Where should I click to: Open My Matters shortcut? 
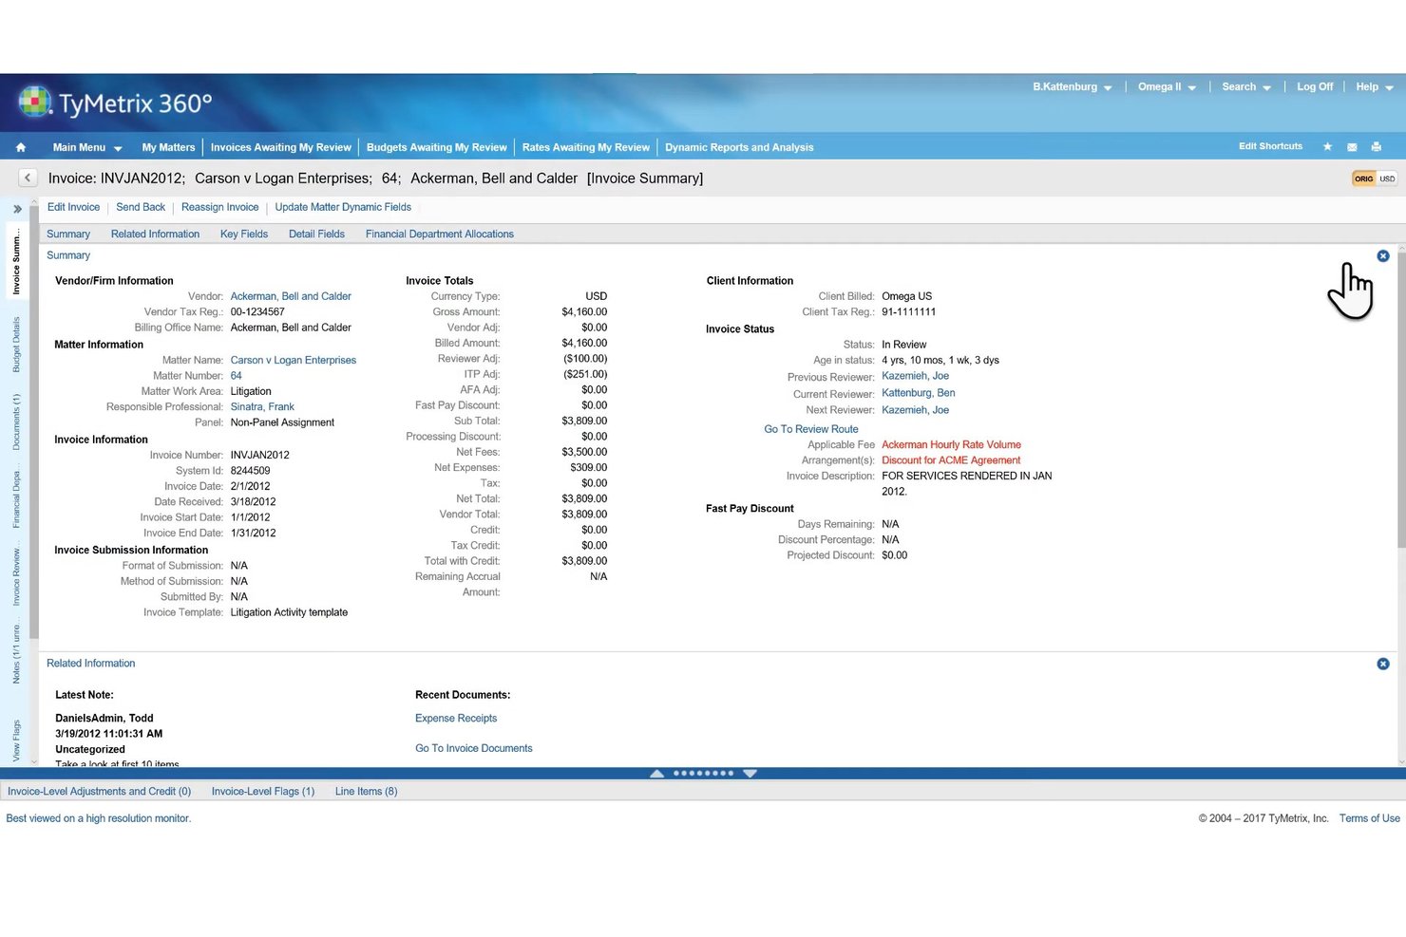pyautogui.click(x=168, y=148)
